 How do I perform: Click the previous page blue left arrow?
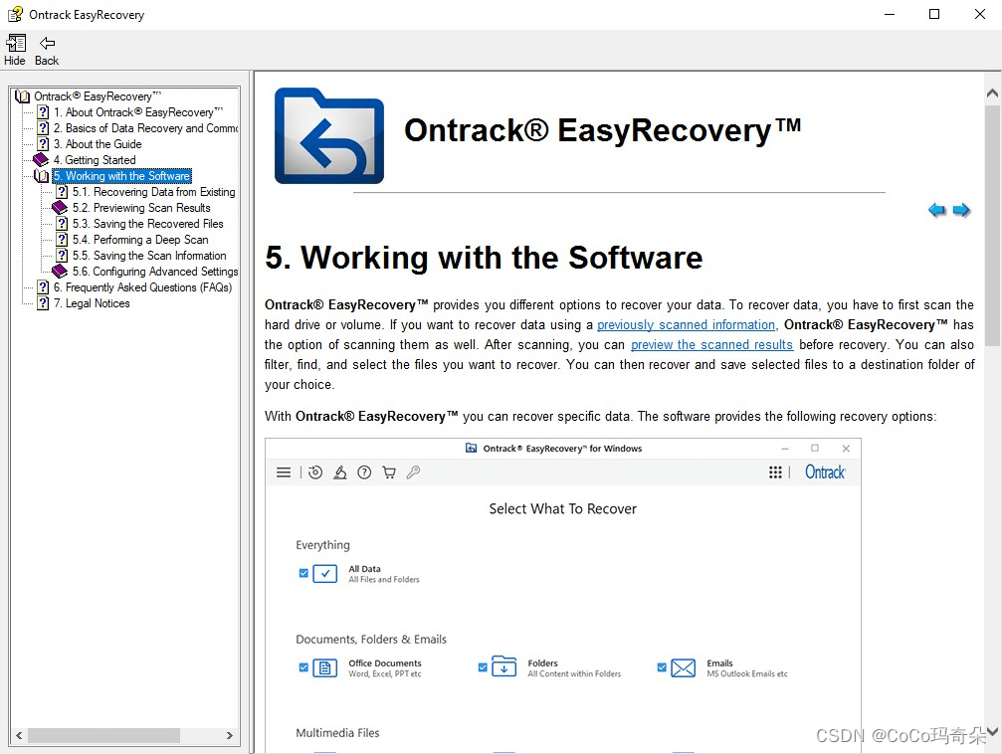pyautogui.click(x=936, y=210)
